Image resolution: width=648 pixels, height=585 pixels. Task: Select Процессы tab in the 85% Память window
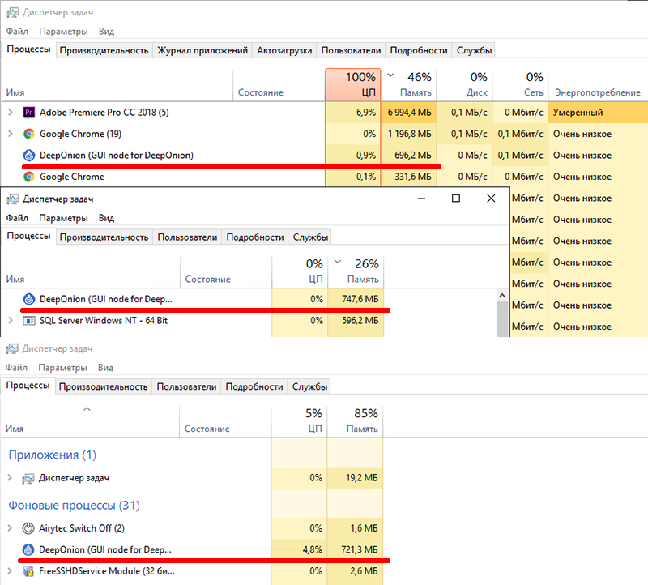pyautogui.click(x=28, y=386)
